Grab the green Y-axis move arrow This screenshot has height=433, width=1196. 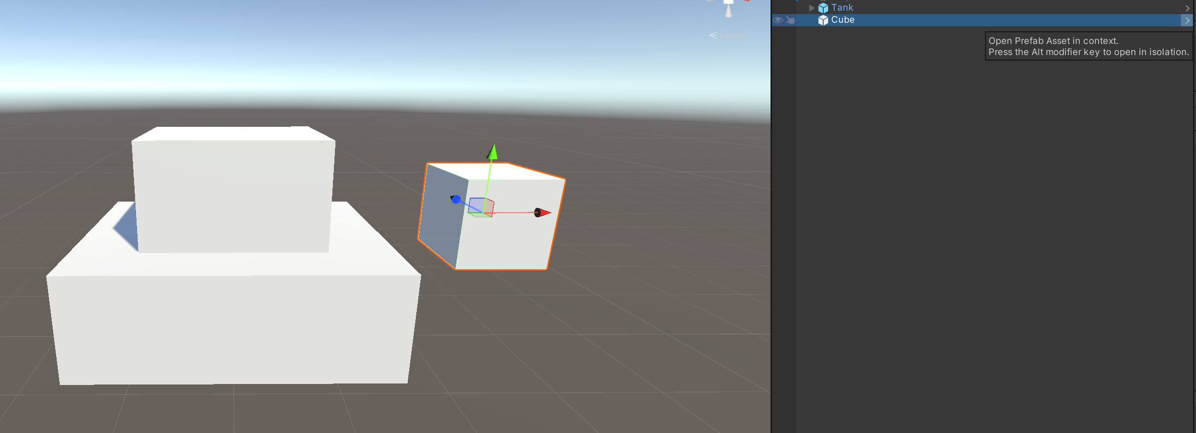click(x=492, y=152)
